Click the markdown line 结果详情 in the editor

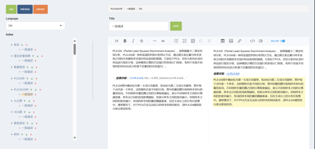150,78
